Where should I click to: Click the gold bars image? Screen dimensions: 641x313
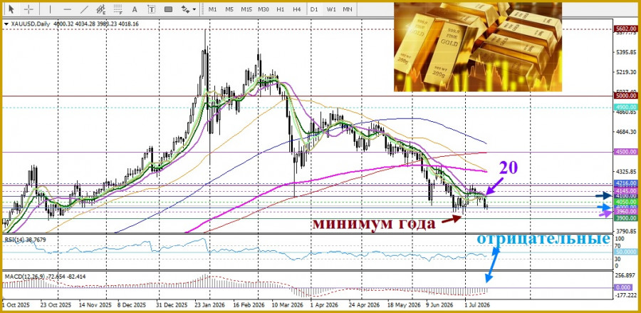point(477,46)
